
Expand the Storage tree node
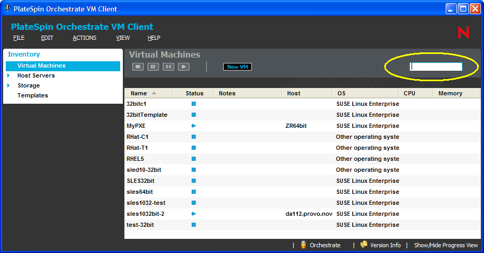pyautogui.click(x=8, y=85)
